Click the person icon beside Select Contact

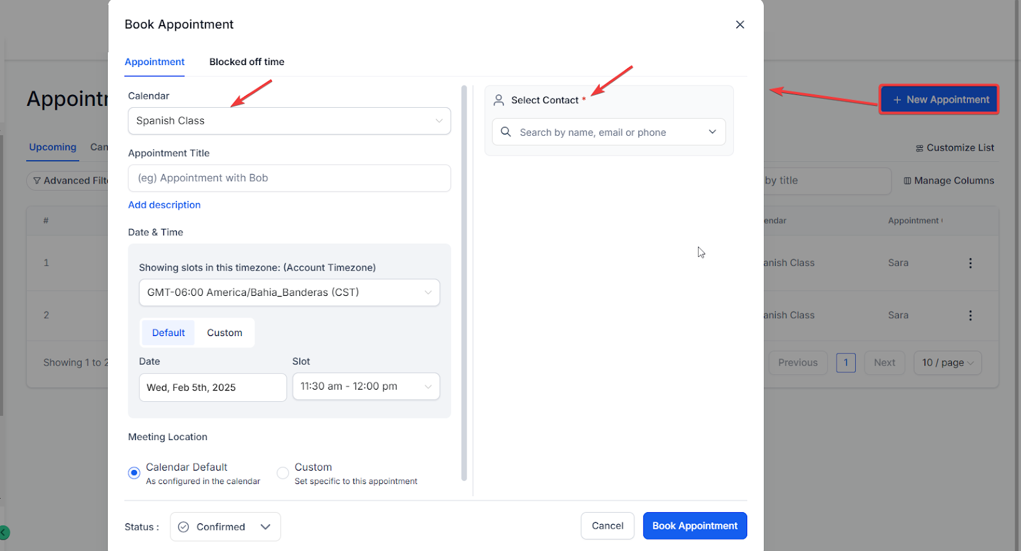coord(499,100)
